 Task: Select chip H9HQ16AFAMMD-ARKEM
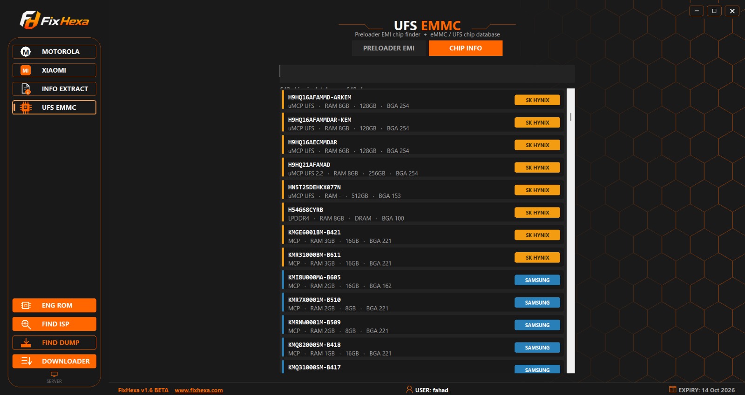tap(423, 100)
